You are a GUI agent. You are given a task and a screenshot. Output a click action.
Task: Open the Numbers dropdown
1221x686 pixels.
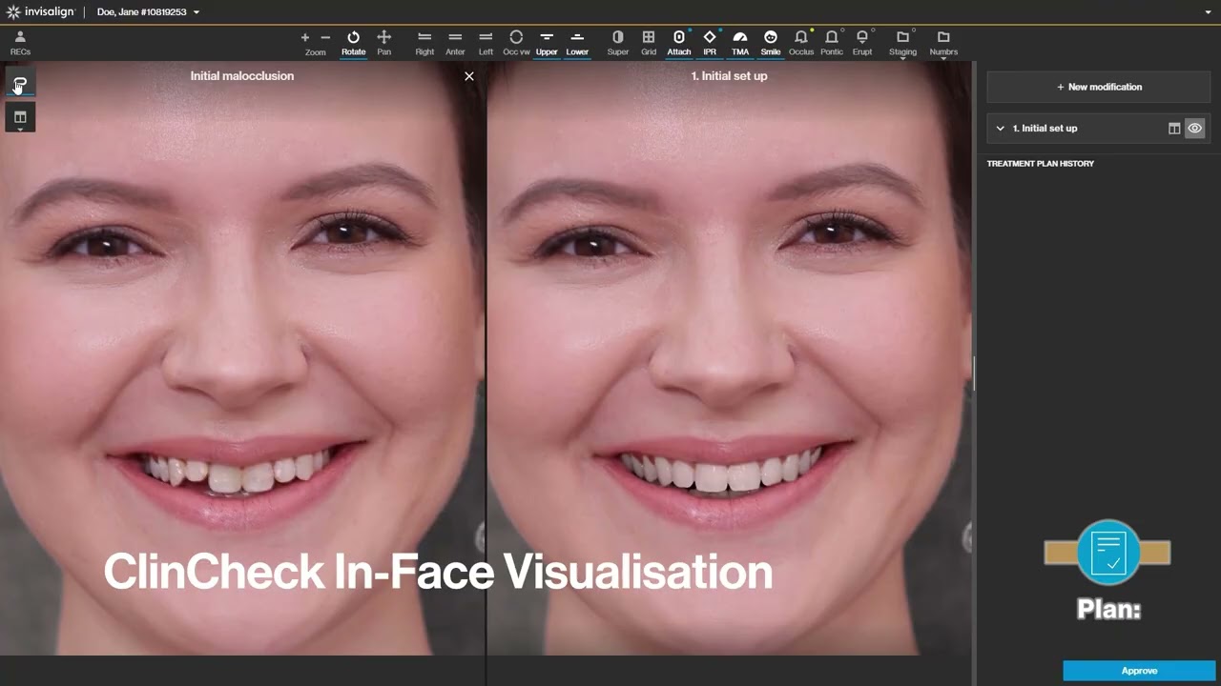[x=943, y=44]
